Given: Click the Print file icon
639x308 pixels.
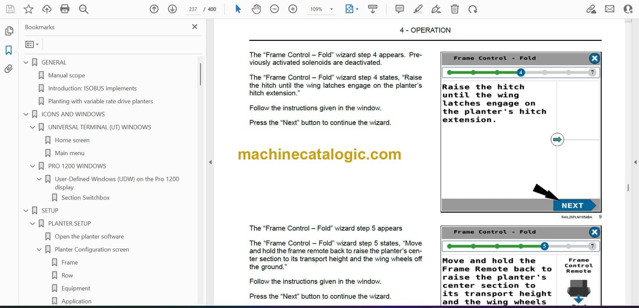Looking at the screenshot, I should click(65, 9).
